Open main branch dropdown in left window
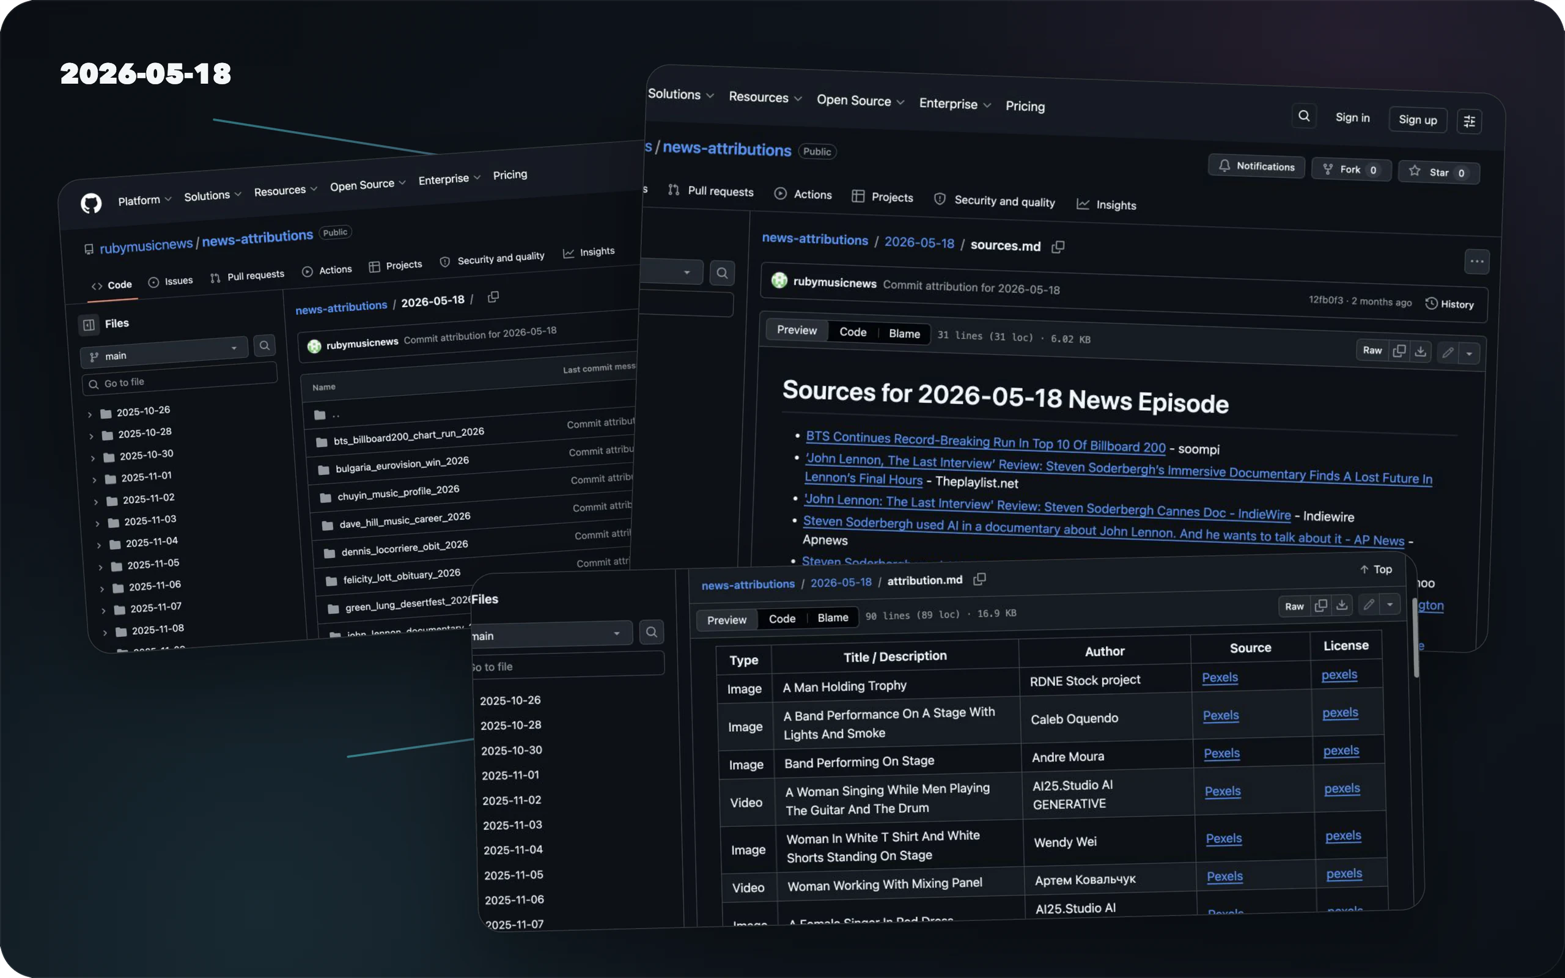 pyautogui.click(x=164, y=353)
